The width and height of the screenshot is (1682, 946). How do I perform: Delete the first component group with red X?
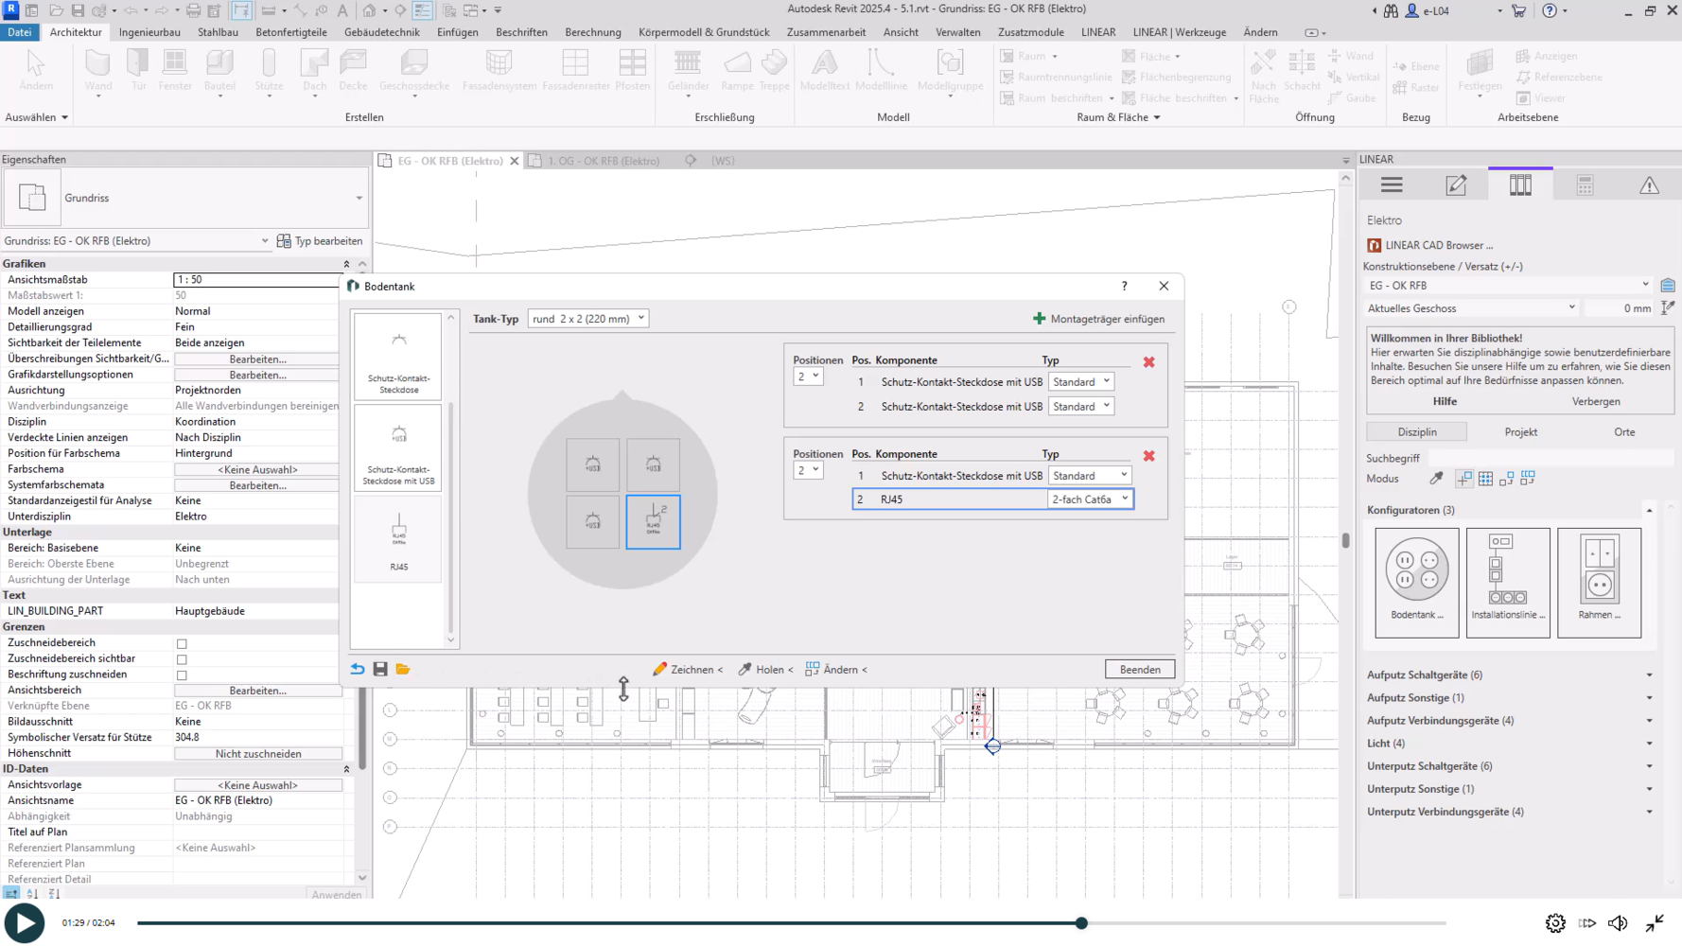[x=1148, y=362]
